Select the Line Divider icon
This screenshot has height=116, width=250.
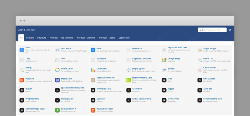(200, 80)
